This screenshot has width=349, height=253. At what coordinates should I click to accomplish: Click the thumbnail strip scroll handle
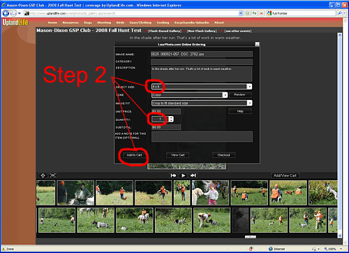pos(251,237)
